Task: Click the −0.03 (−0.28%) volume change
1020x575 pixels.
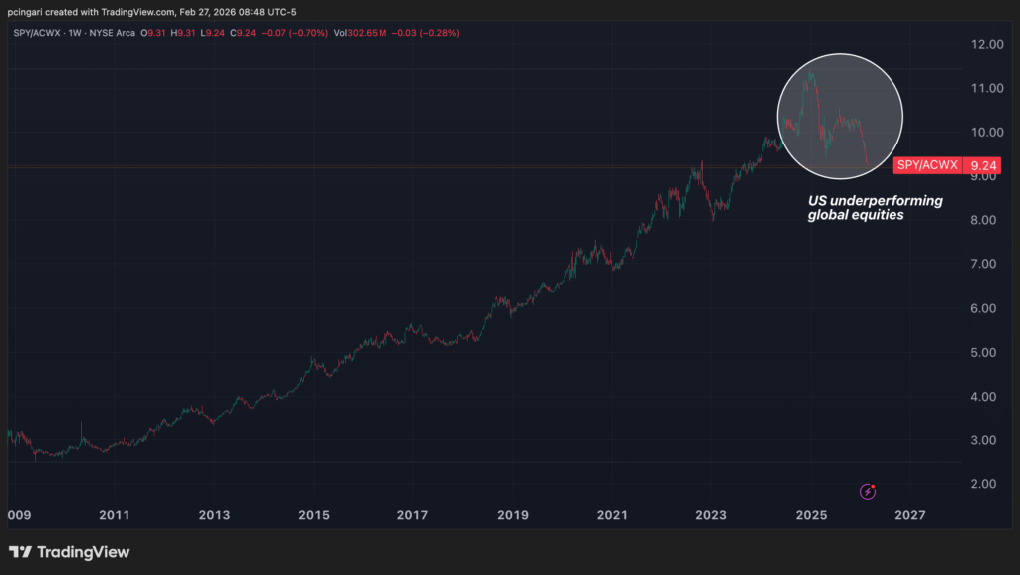Action: tap(425, 33)
